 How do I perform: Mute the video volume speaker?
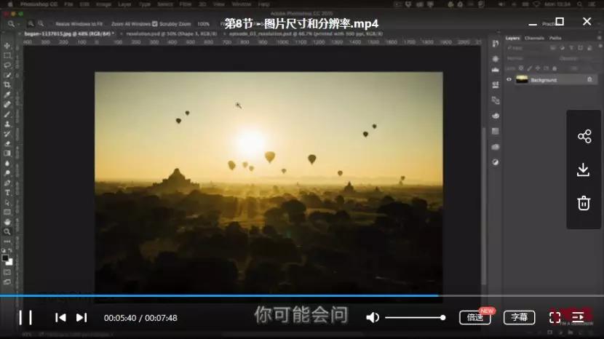click(x=372, y=317)
